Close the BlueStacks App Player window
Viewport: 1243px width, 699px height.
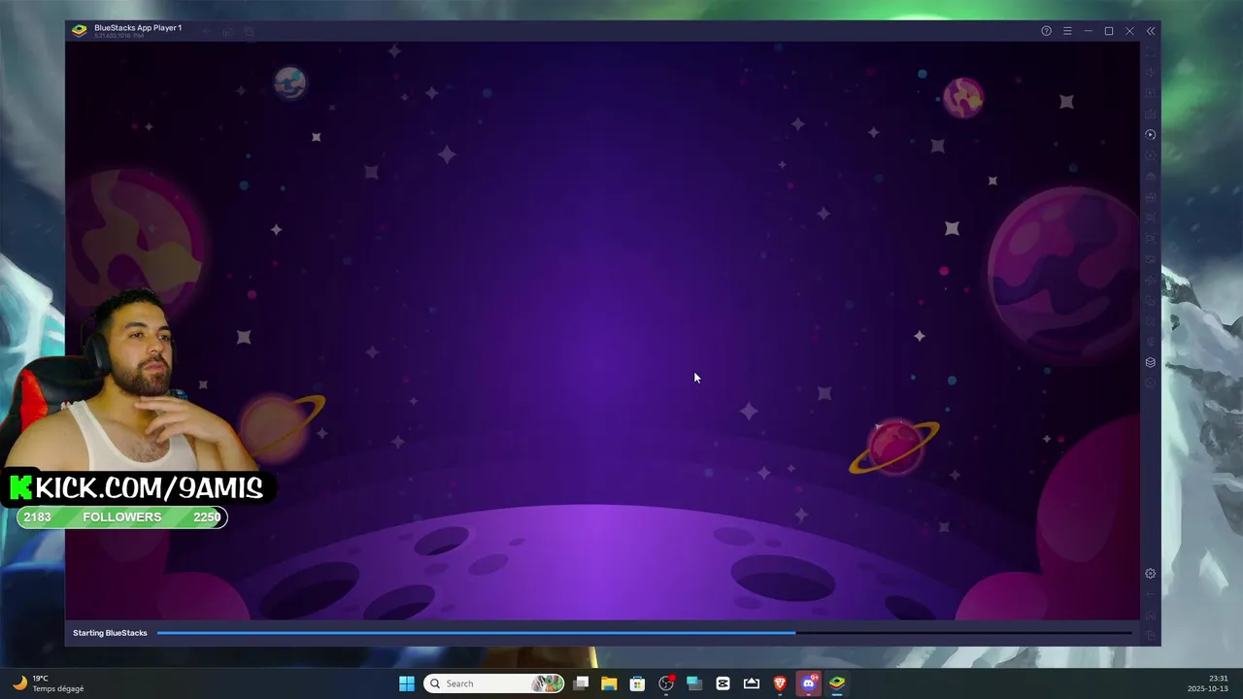(1129, 31)
